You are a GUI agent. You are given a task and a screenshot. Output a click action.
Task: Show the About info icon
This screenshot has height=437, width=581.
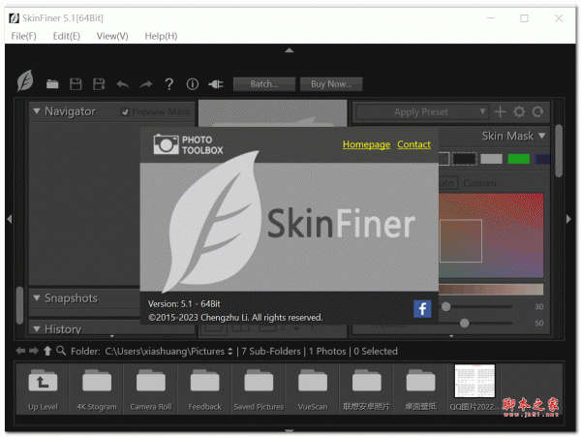coord(193,84)
